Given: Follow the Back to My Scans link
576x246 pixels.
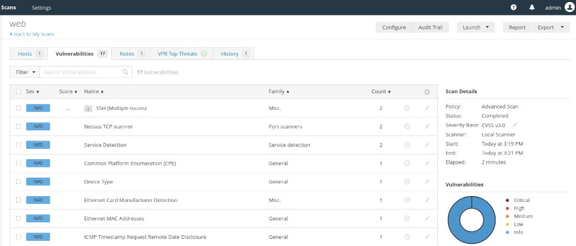Looking at the screenshot, I should click(x=33, y=34).
